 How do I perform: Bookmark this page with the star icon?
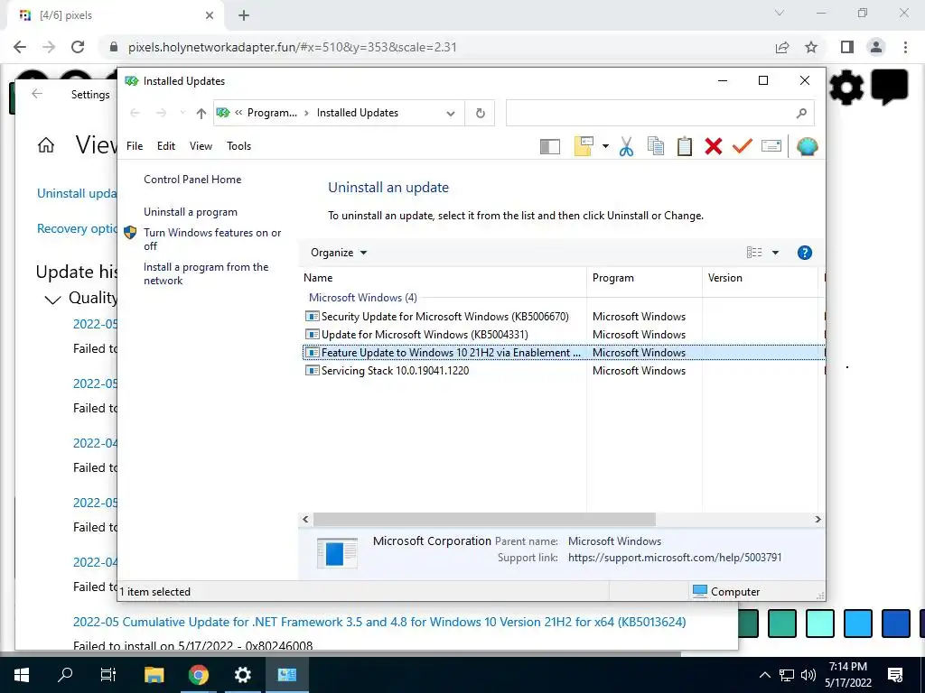[811, 47]
